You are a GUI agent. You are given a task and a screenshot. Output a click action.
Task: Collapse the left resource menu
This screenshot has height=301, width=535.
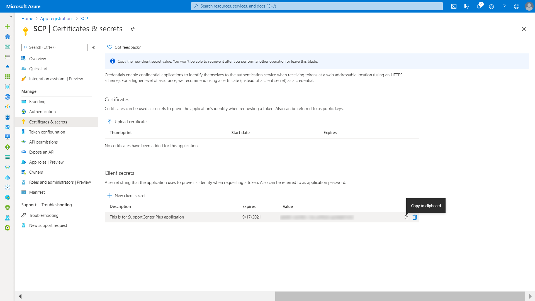94,47
